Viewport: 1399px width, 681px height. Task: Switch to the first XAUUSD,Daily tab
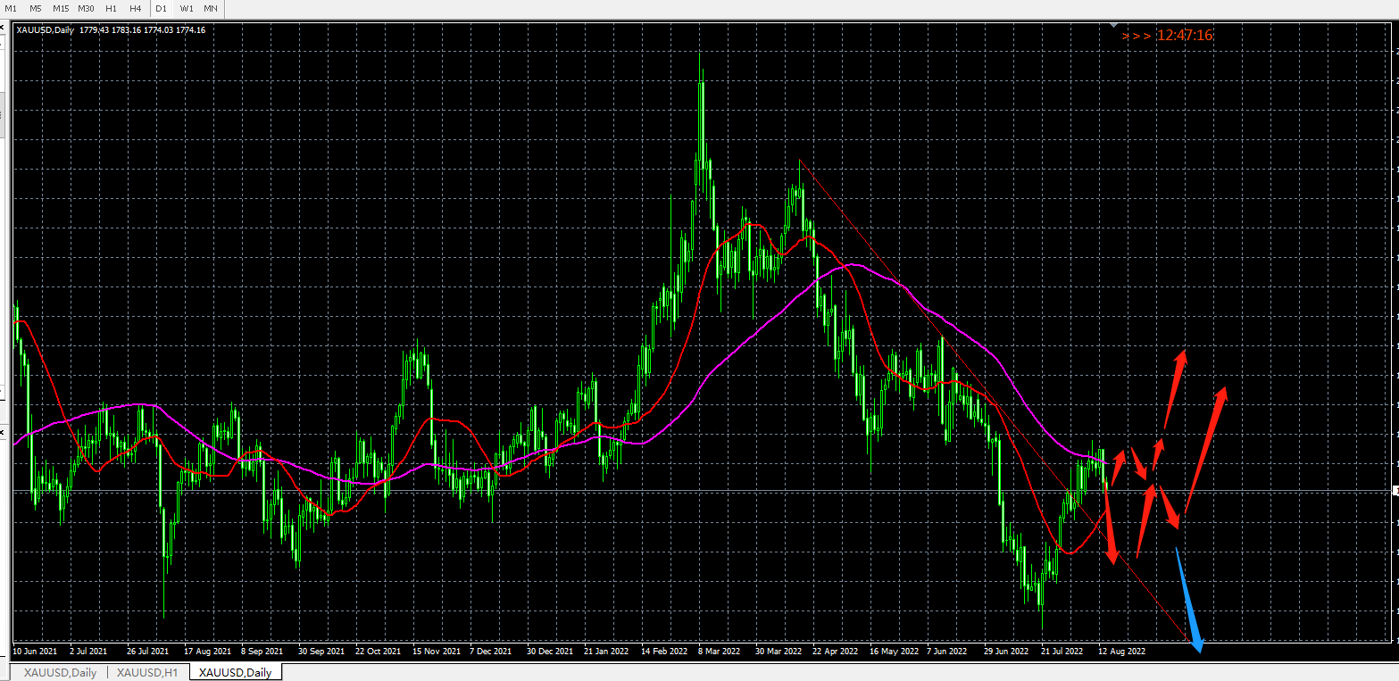click(x=60, y=672)
